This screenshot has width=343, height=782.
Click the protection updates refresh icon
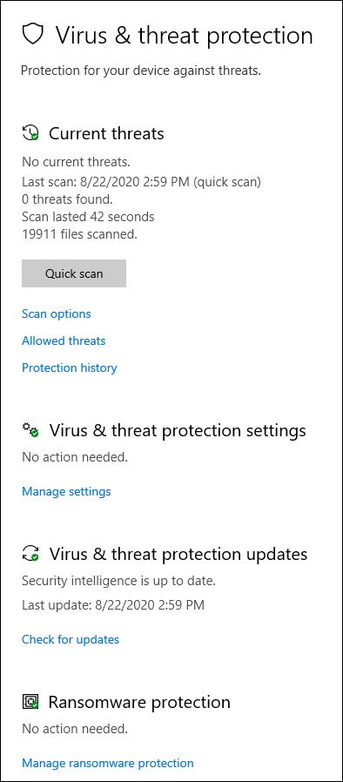(x=31, y=554)
